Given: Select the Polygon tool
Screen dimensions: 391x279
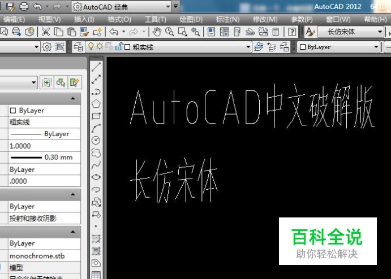Looking at the screenshot, I should pyautogui.click(x=96, y=104).
